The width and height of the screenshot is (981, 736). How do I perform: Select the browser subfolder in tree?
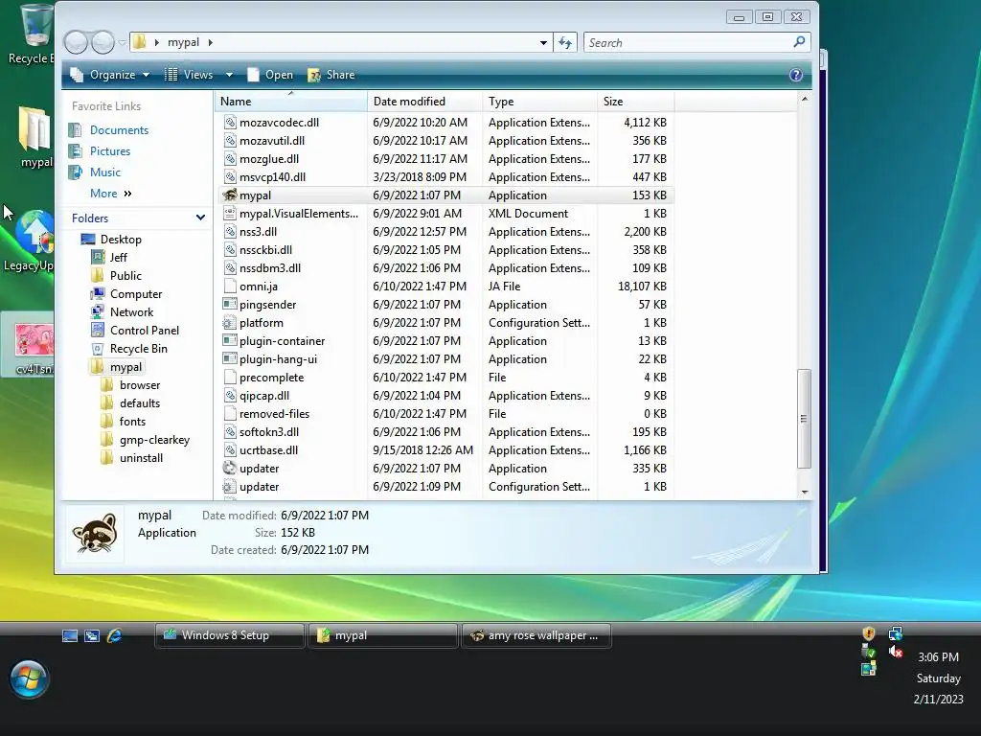coord(140,385)
